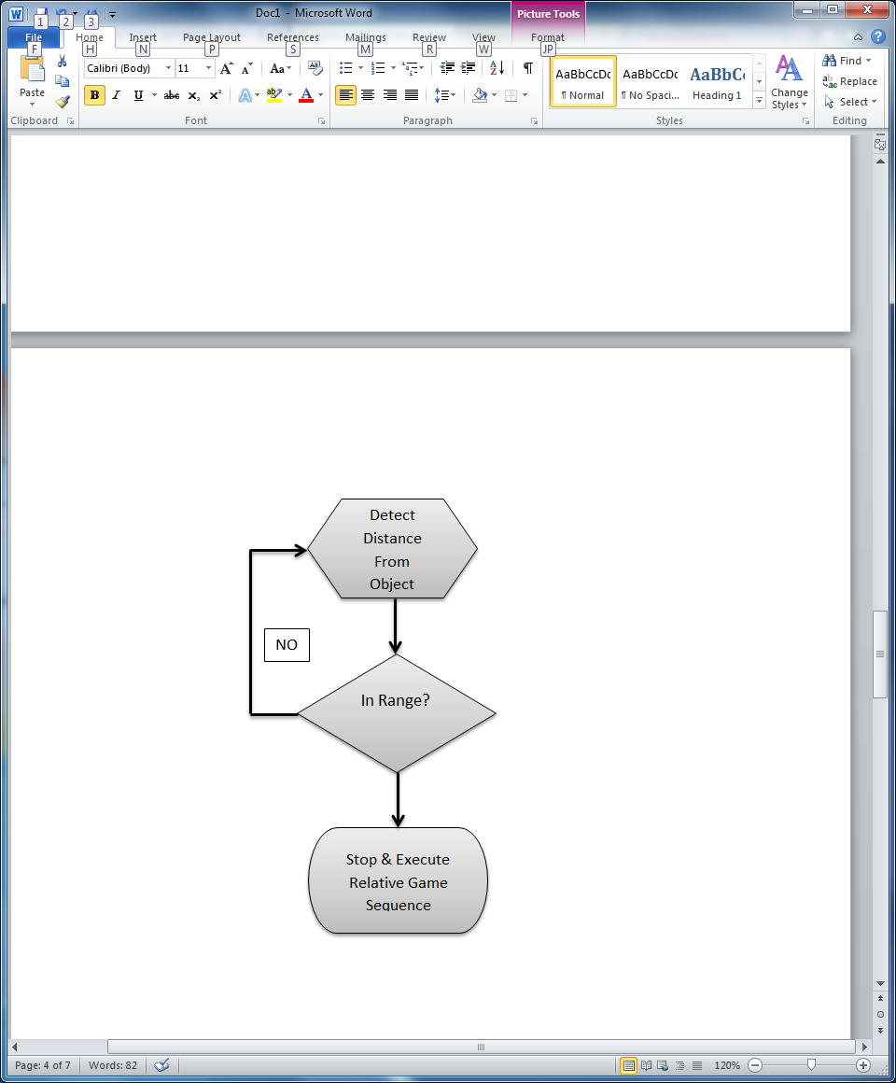The width and height of the screenshot is (896, 1083).
Task: Toggle Bold formatting
Action: click(x=94, y=95)
